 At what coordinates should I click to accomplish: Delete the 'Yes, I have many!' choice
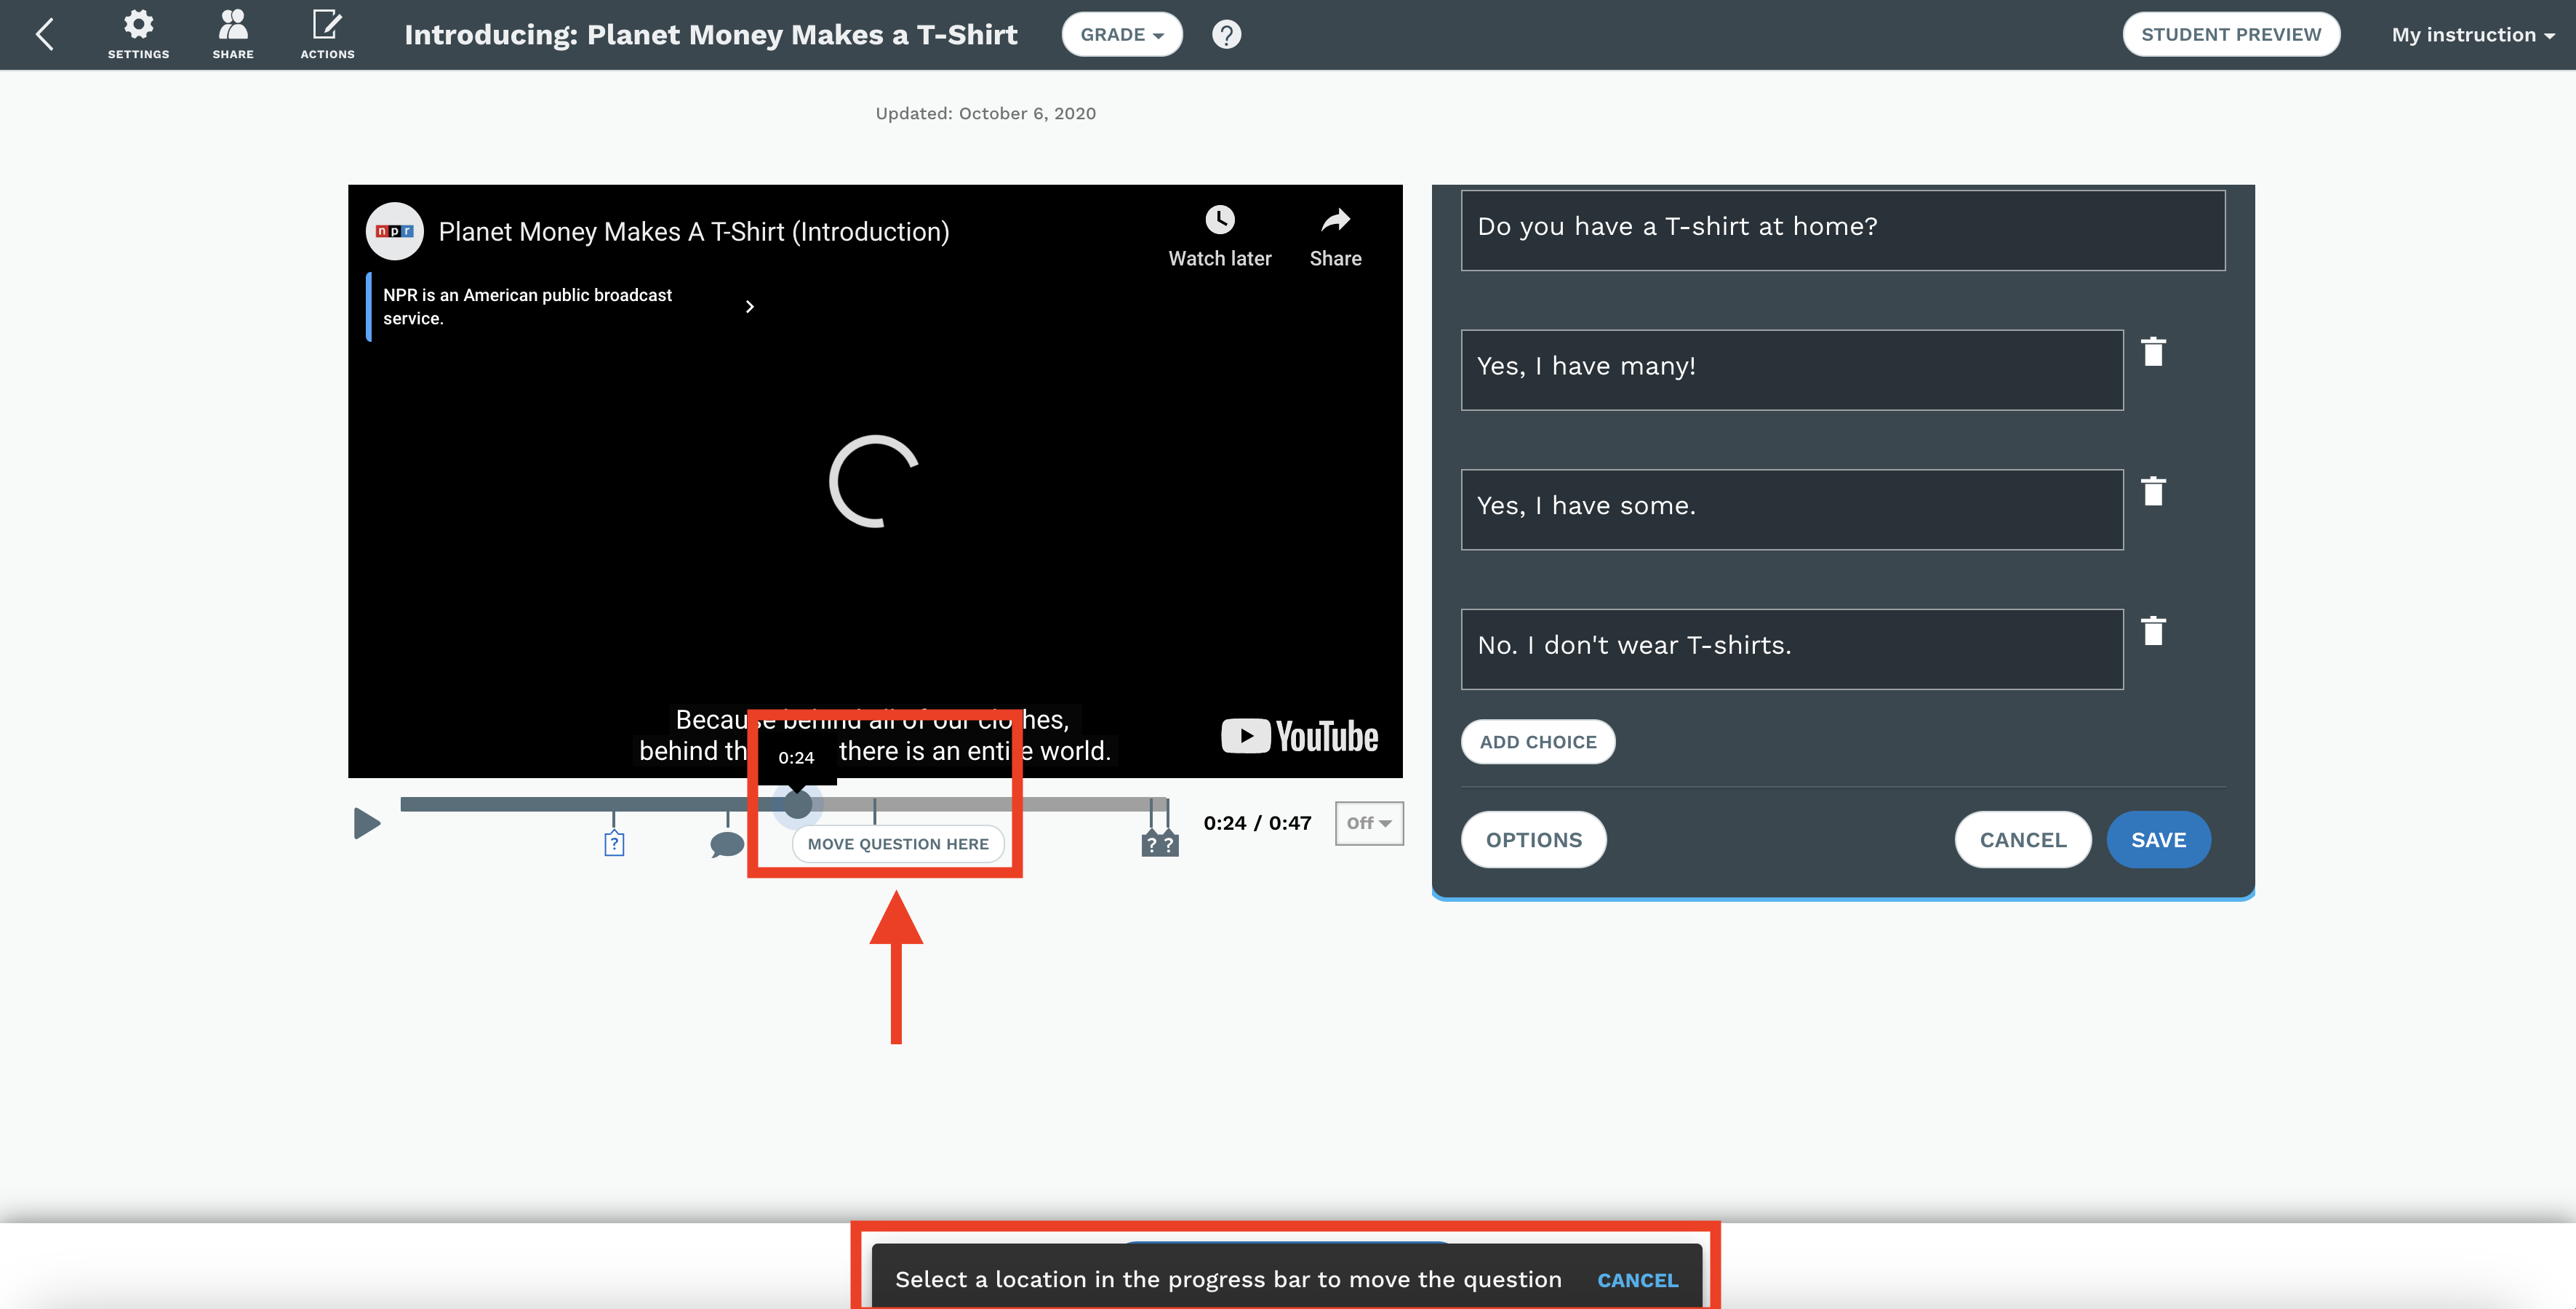point(2153,352)
